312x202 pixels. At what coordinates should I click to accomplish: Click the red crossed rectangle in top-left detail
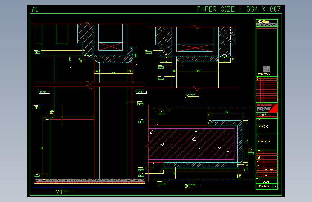110,46
